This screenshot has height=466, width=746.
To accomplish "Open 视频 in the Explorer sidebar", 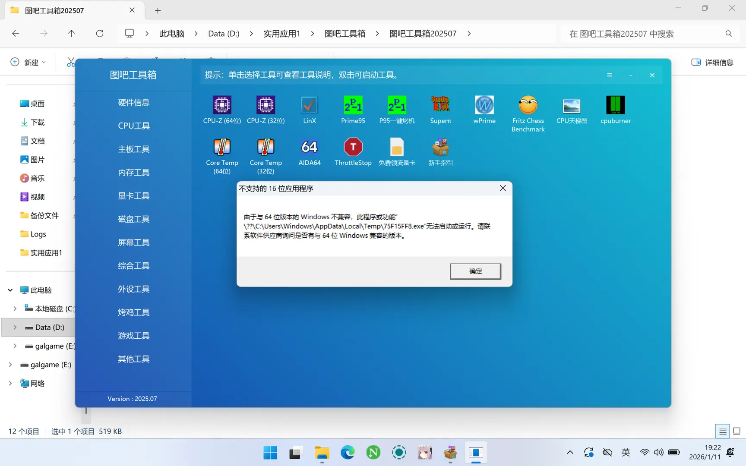I will pyautogui.click(x=33, y=197).
